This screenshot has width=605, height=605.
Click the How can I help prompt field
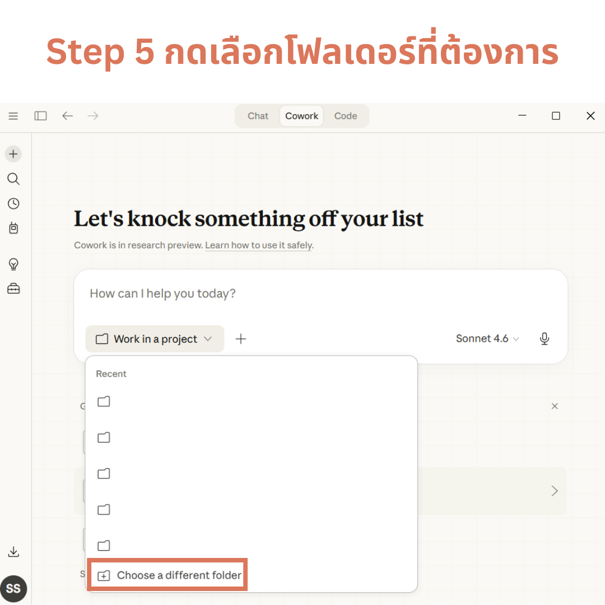[319, 294]
